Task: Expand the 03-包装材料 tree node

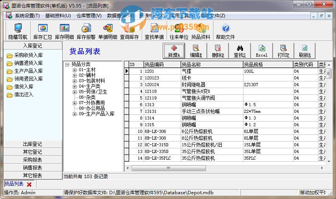Action: (x=74, y=81)
